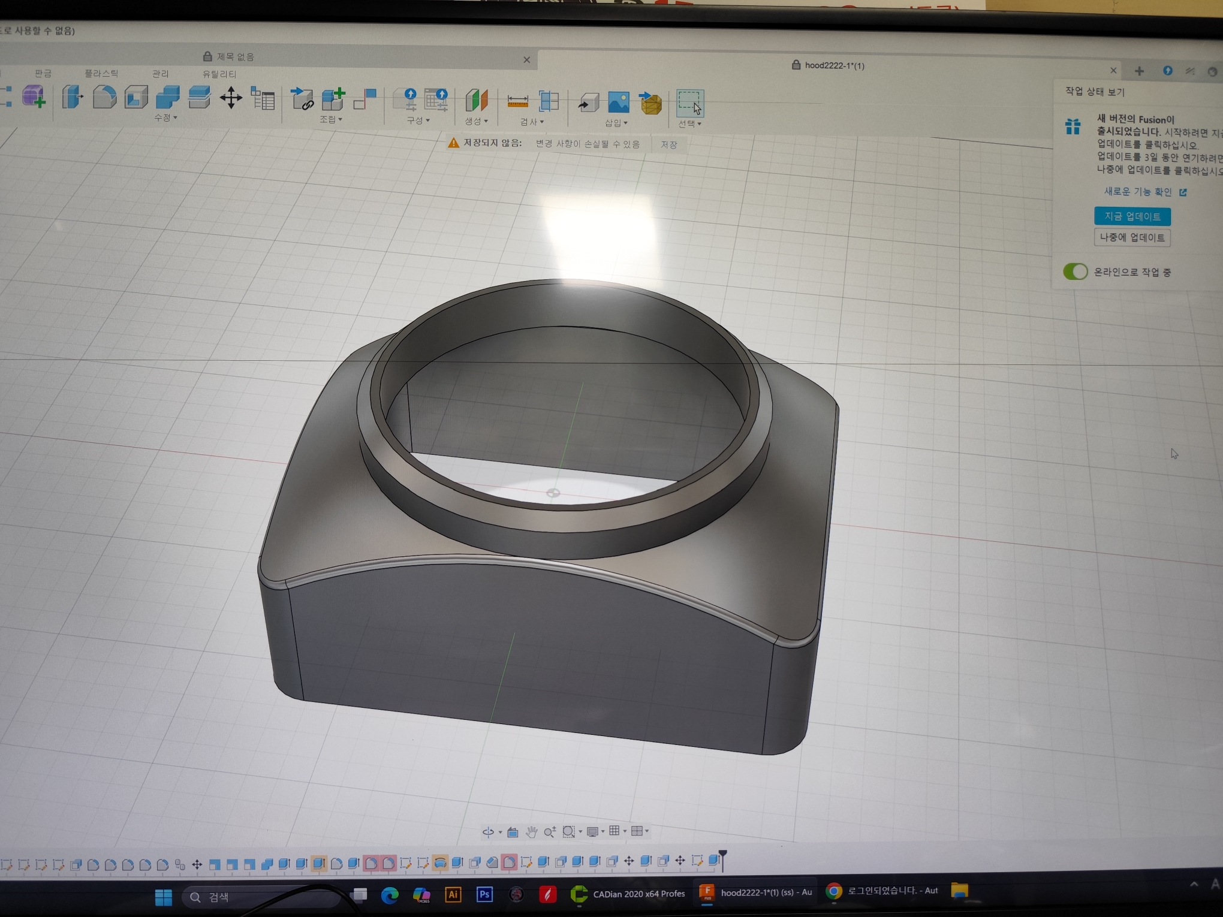Click the purple Create Form icon

[x=34, y=96]
